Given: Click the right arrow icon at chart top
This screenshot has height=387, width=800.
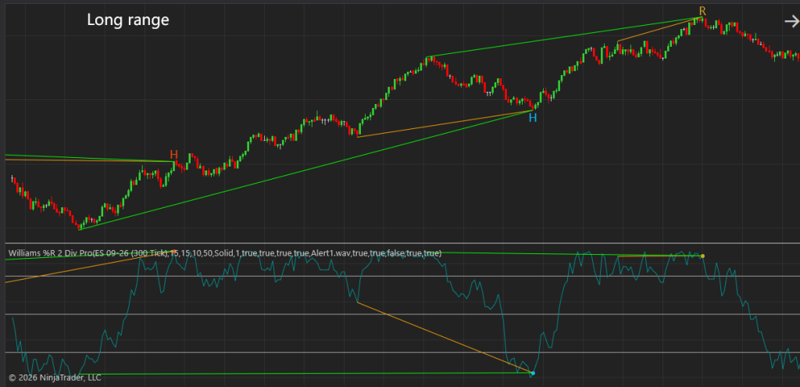Looking at the screenshot, I should [x=792, y=21].
